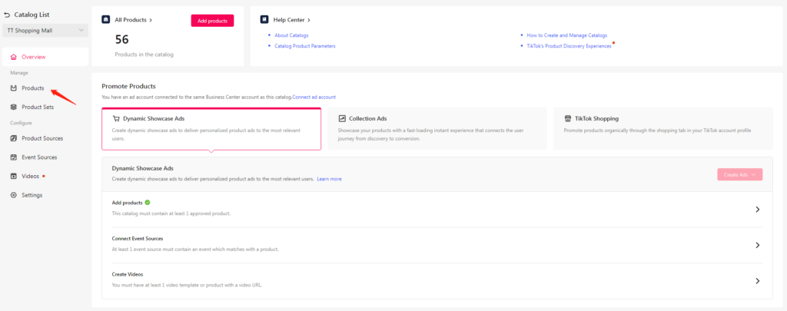Click the Connect Event Sources row title
The width and height of the screenshot is (787, 311).
tap(138, 239)
